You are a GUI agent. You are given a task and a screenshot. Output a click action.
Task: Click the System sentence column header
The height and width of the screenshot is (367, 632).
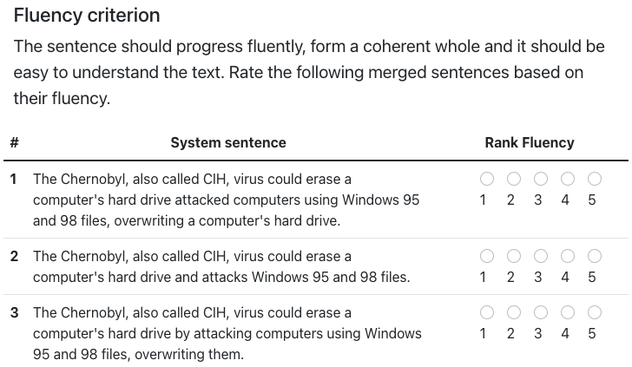228,142
